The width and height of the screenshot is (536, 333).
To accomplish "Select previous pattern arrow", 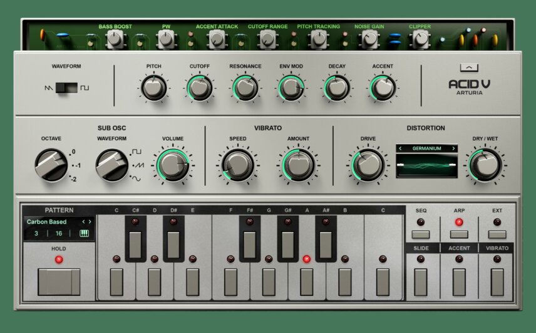I will click(x=83, y=222).
